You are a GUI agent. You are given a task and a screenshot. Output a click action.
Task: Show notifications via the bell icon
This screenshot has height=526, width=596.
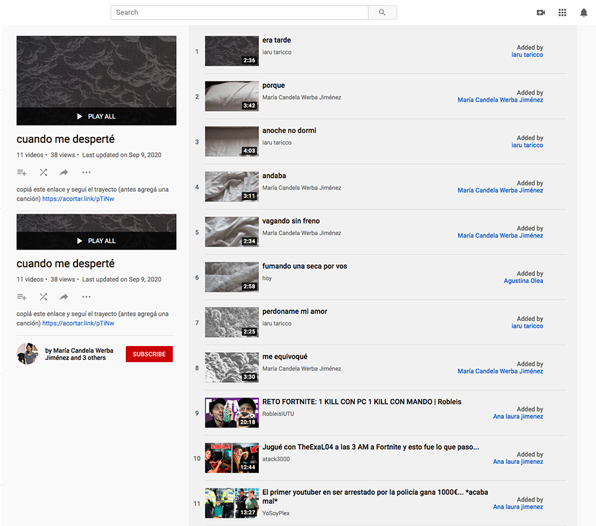(x=583, y=13)
